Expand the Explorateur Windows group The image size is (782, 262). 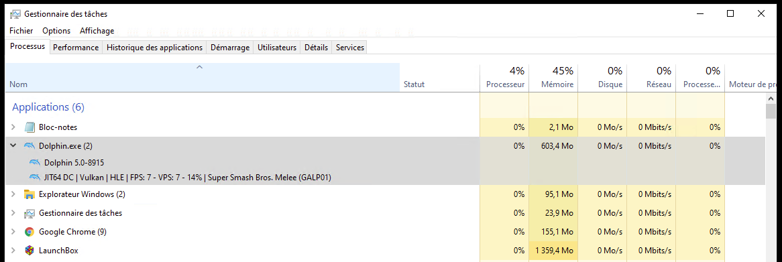13,194
